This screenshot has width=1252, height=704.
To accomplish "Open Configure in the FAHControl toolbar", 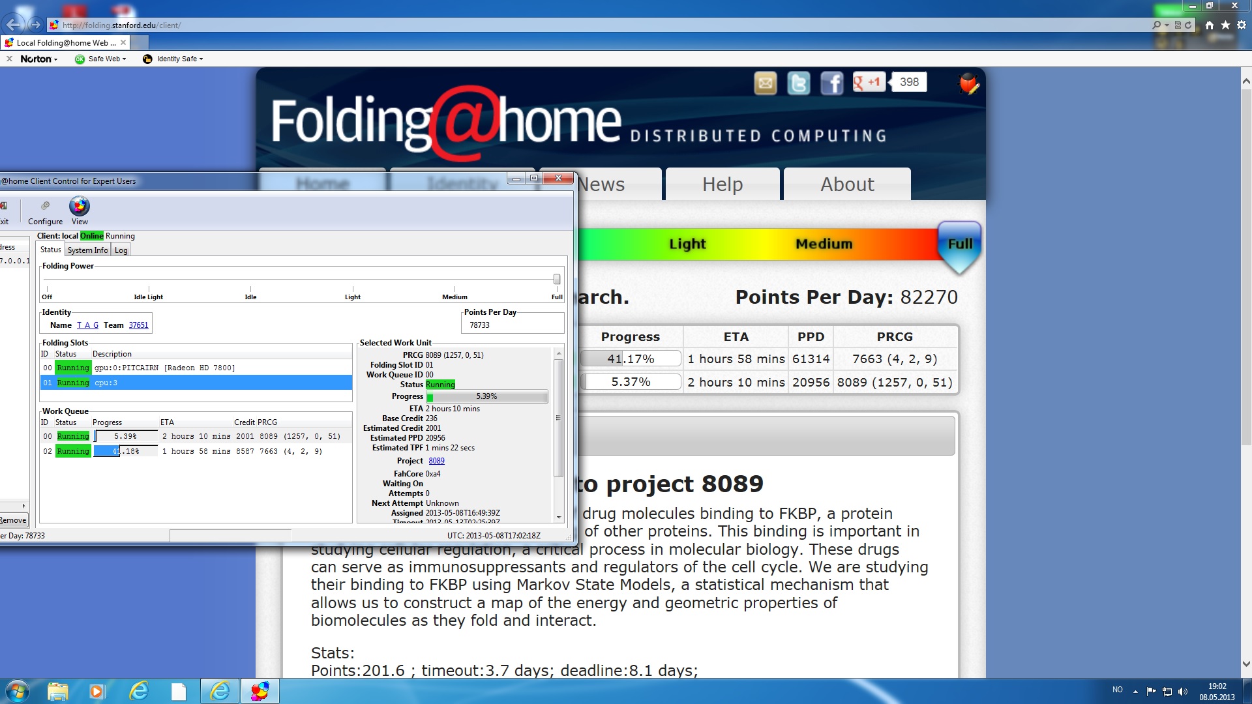I will pos(45,213).
